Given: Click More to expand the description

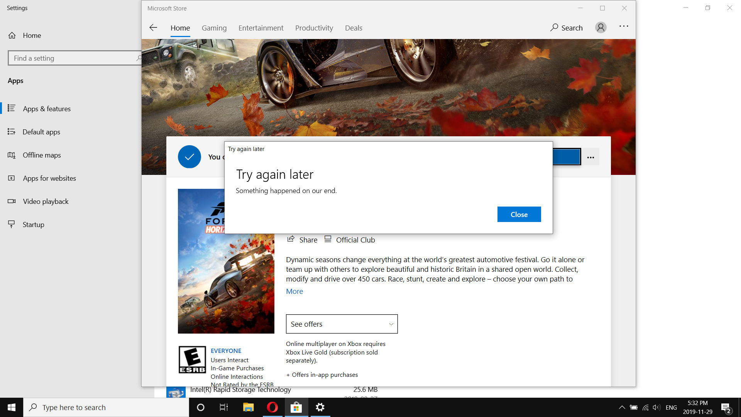Looking at the screenshot, I should click(294, 291).
